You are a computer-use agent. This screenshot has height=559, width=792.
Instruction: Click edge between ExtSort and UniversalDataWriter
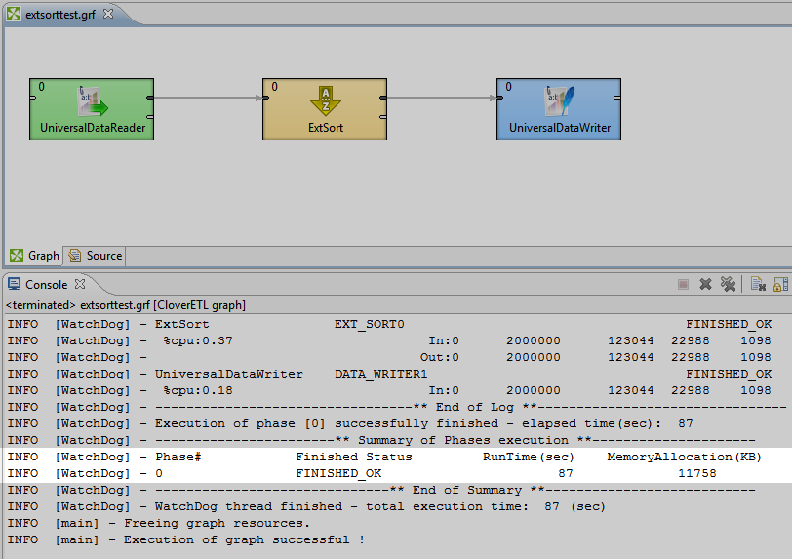pyautogui.click(x=442, y=98)
